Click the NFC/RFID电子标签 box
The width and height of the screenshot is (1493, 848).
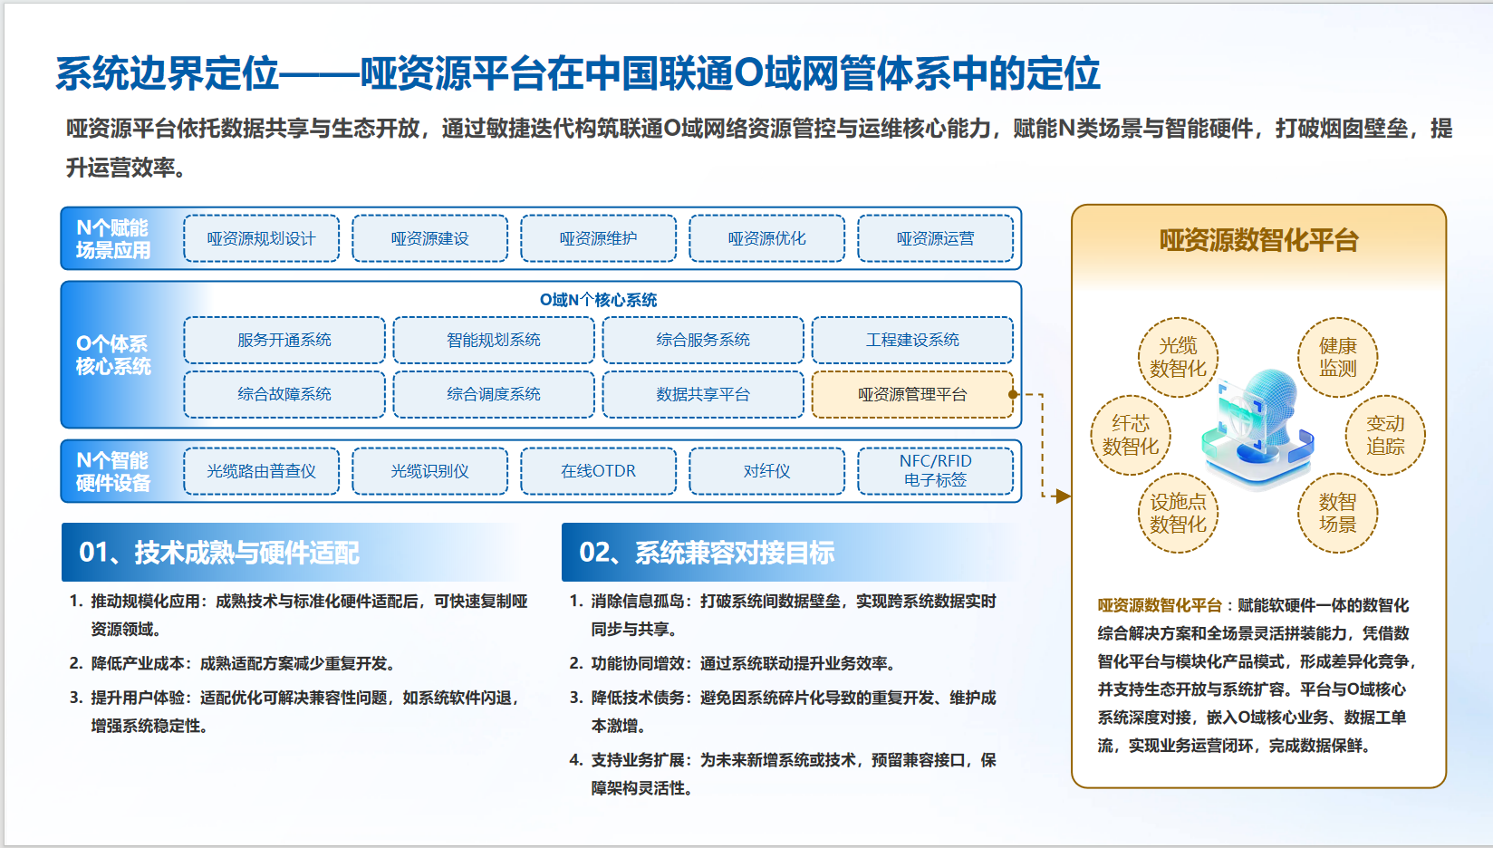point(935,470)
